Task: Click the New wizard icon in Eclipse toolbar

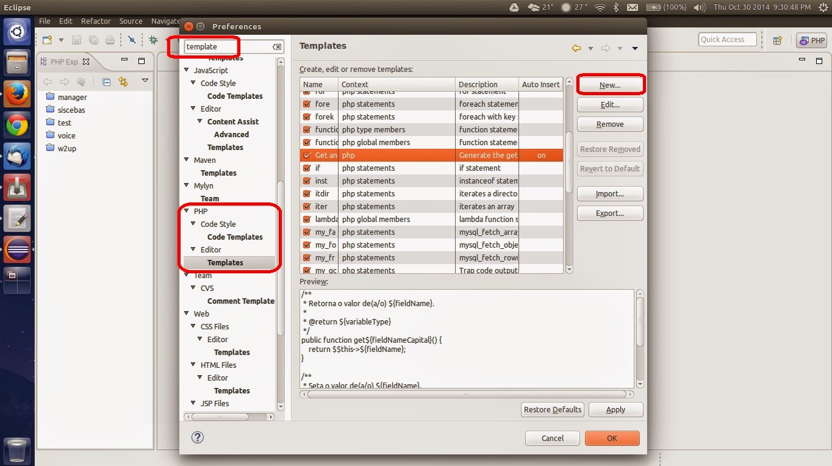Action: 48,40
